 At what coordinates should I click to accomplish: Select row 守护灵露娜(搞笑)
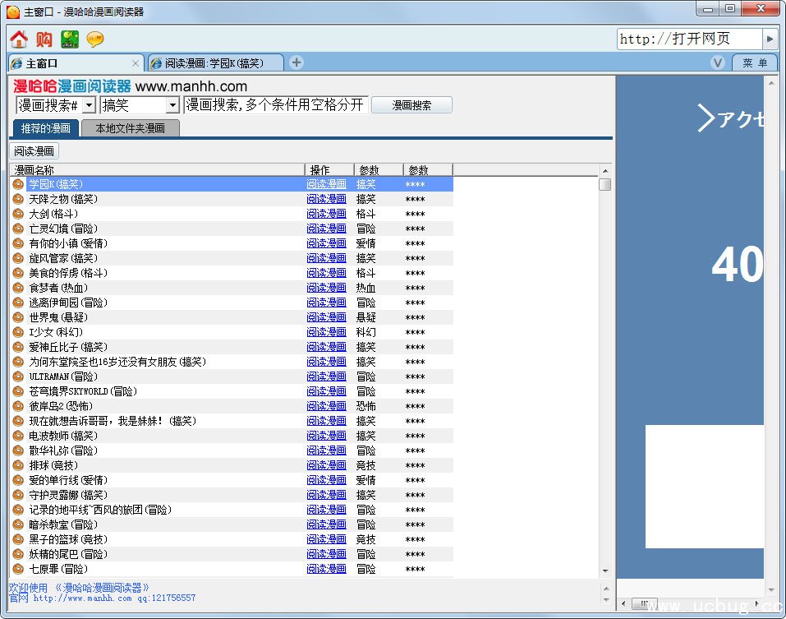[x=232, y=495]
